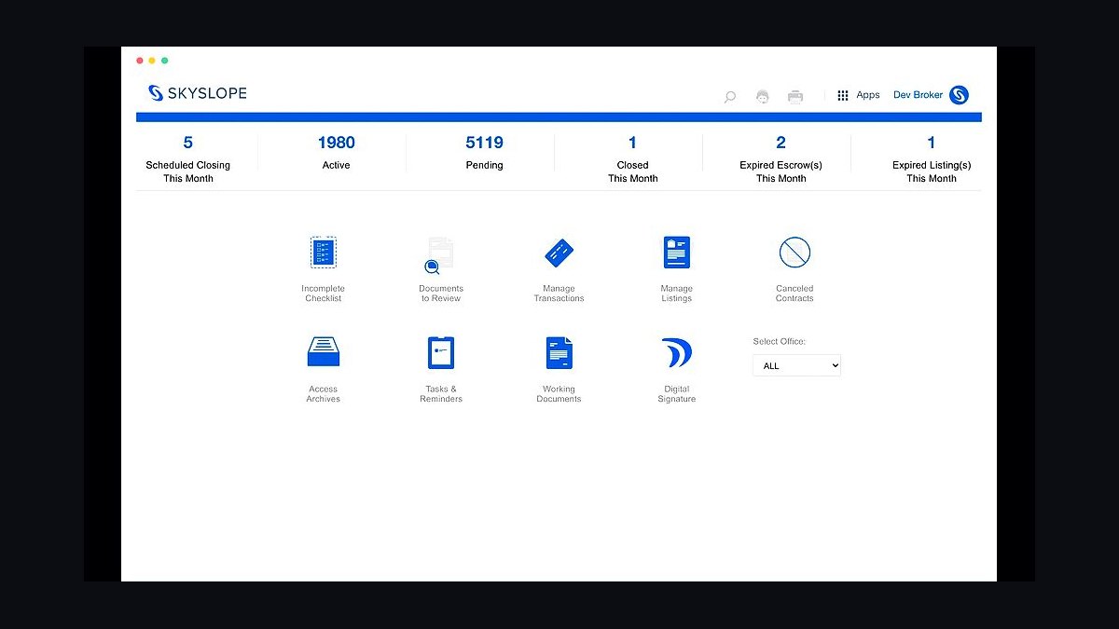This screenshot has height=629, width=1119.
Task: View 1 Expired Listing(s) This Month
Action: [931, 157]
